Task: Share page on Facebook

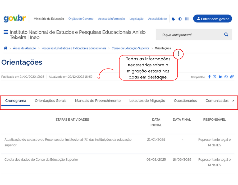Action: click(209, 77)
